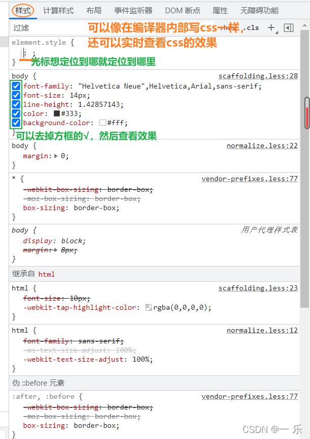Click the -webkit-text-size-adjust: 100% declaration
Viewport: 310px width, 439px height.
pos(88,360)
